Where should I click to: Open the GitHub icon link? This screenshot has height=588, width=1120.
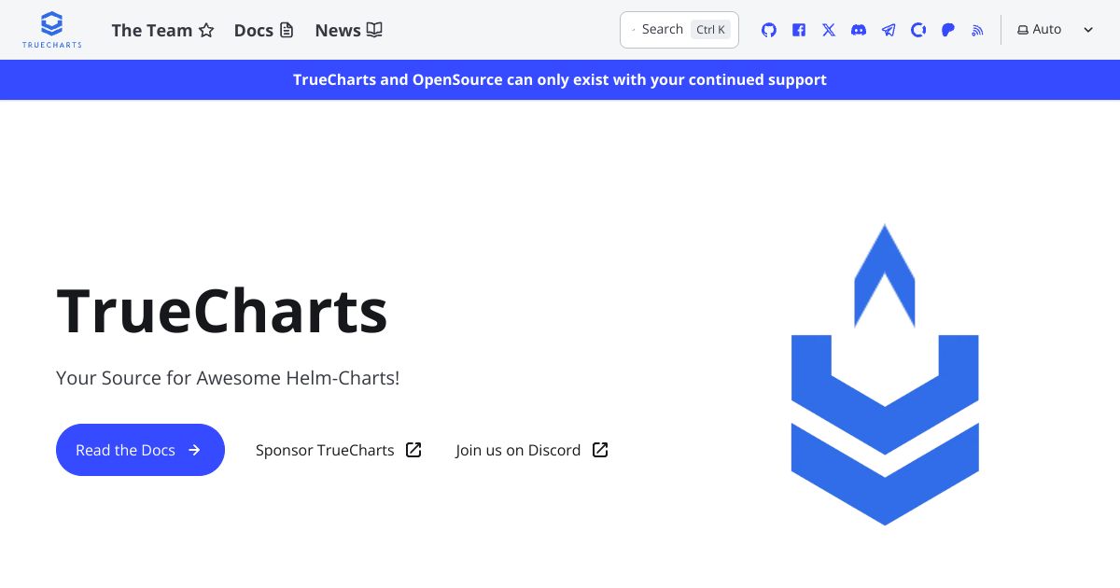pos(769,30)
